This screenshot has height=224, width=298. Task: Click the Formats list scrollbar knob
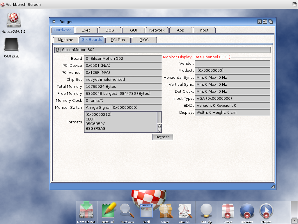[x=159, y=117]
